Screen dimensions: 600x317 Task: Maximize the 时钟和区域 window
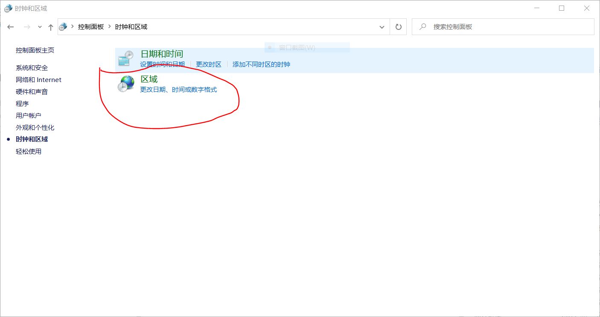562,8
